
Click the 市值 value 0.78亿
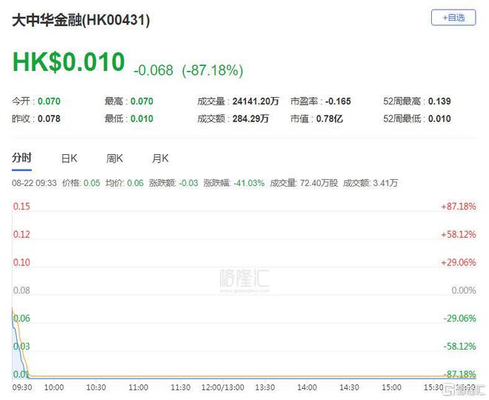pos(330,119)
